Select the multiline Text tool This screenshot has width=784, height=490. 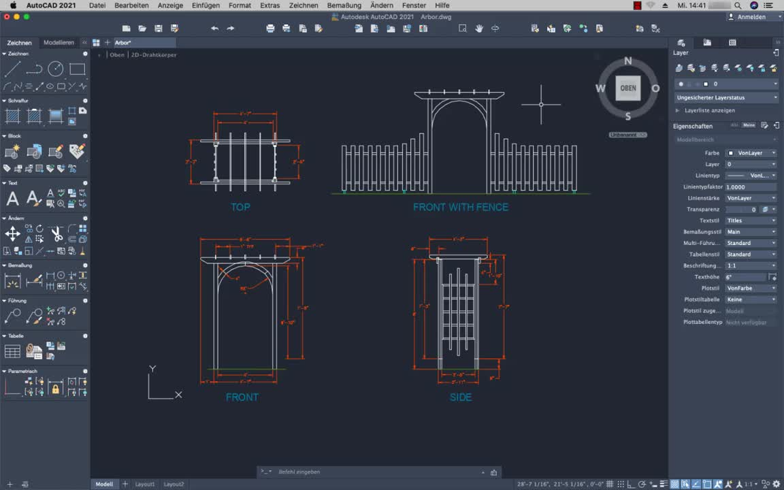point(12,198)
